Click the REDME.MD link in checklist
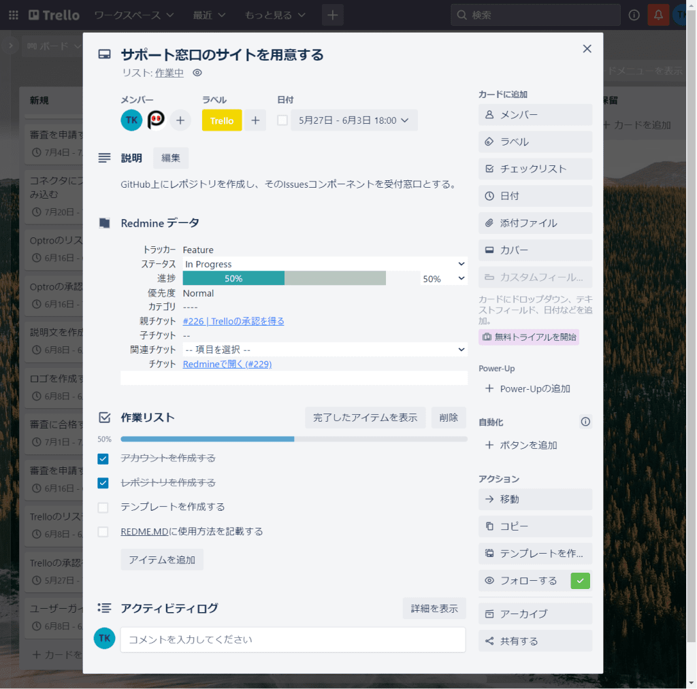This screenshot has width=697, height=689. (144, 532)
